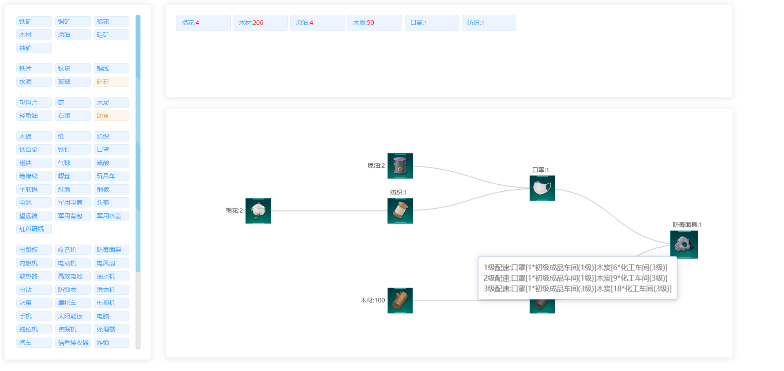Click the crude oil barrel icon
784x371 pixels.
point(400,166)
